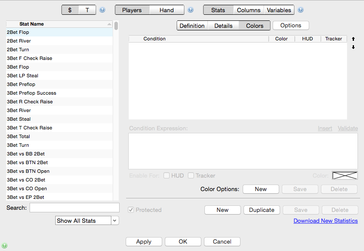364x251 pixels.
Task: Switch to the Colors tab
Action: pos(255,26)
